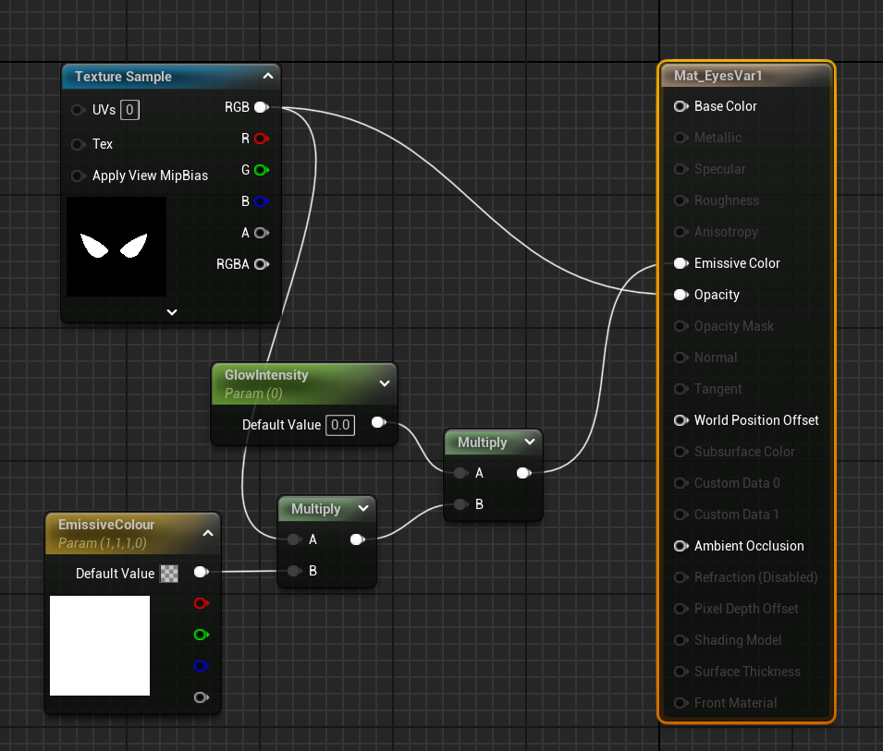
Task: Click the GlowIntensity Default Value field
Action: coord(340,425)
